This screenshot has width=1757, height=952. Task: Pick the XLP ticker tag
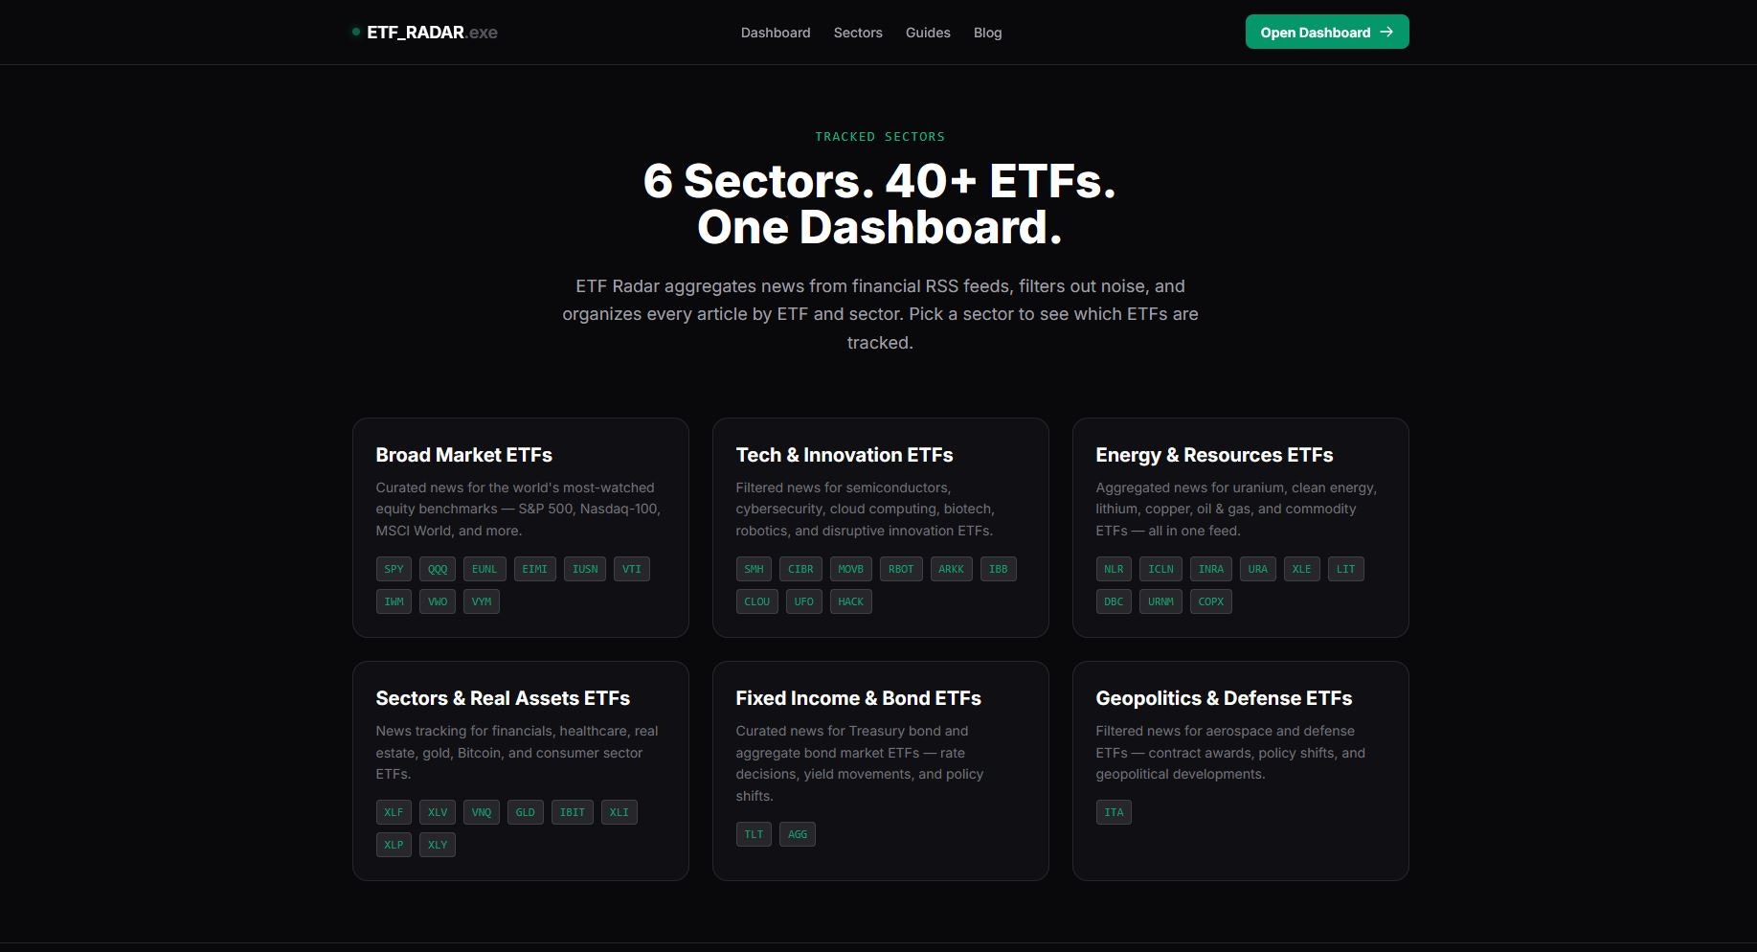coord(394,845)
